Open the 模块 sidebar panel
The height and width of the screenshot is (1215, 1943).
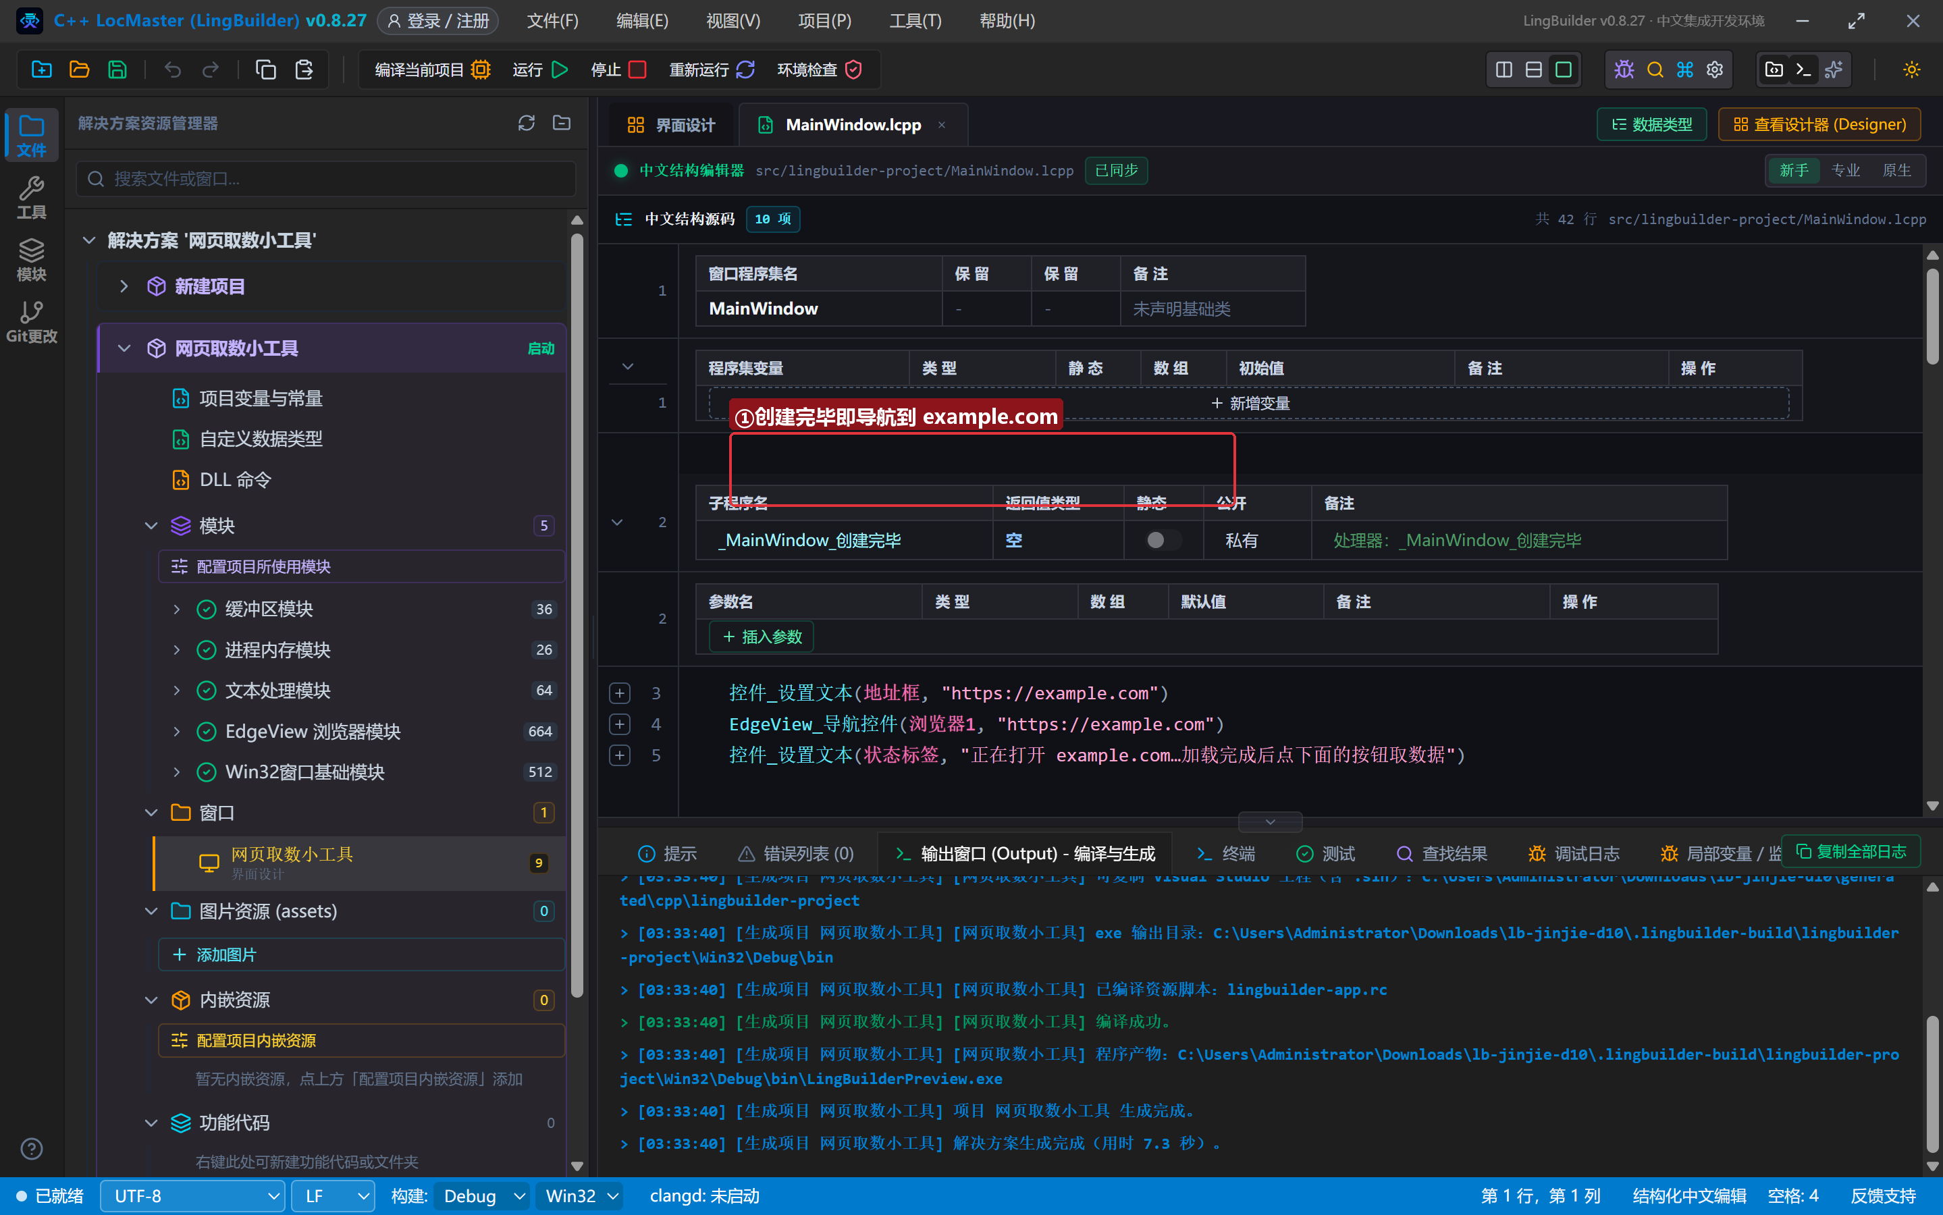[31, 260]
